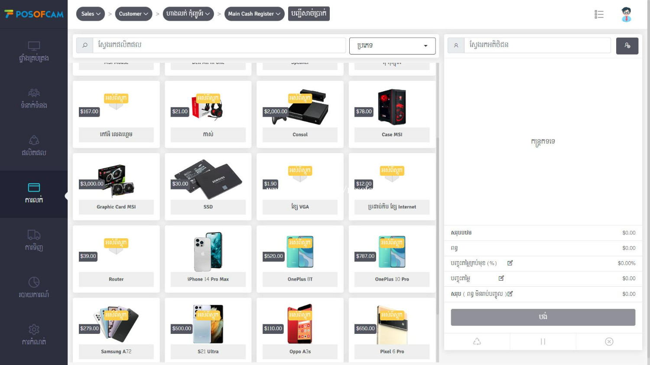Edit the discount percent pencil icon
650x365 pixels.
(510, 263)
